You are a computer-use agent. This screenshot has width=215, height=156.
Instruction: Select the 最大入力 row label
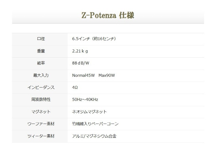click(x=41, y=75)
